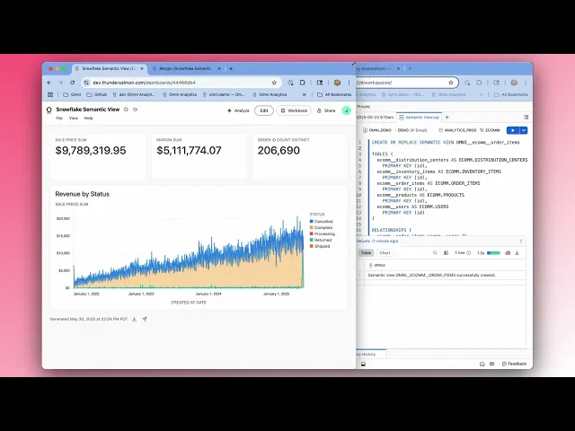Viewport: 575px width, 431px height.
Task: Add a new Snowflake worksheet tab
Action: tap(447, 118)
